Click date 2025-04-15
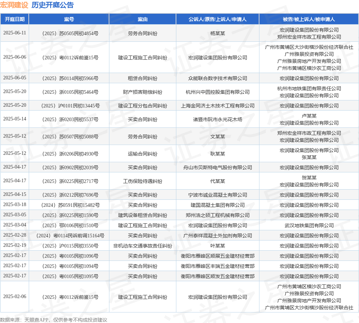Image resolution: width=359 pixels, height=323 pixels. pos(15,194)
